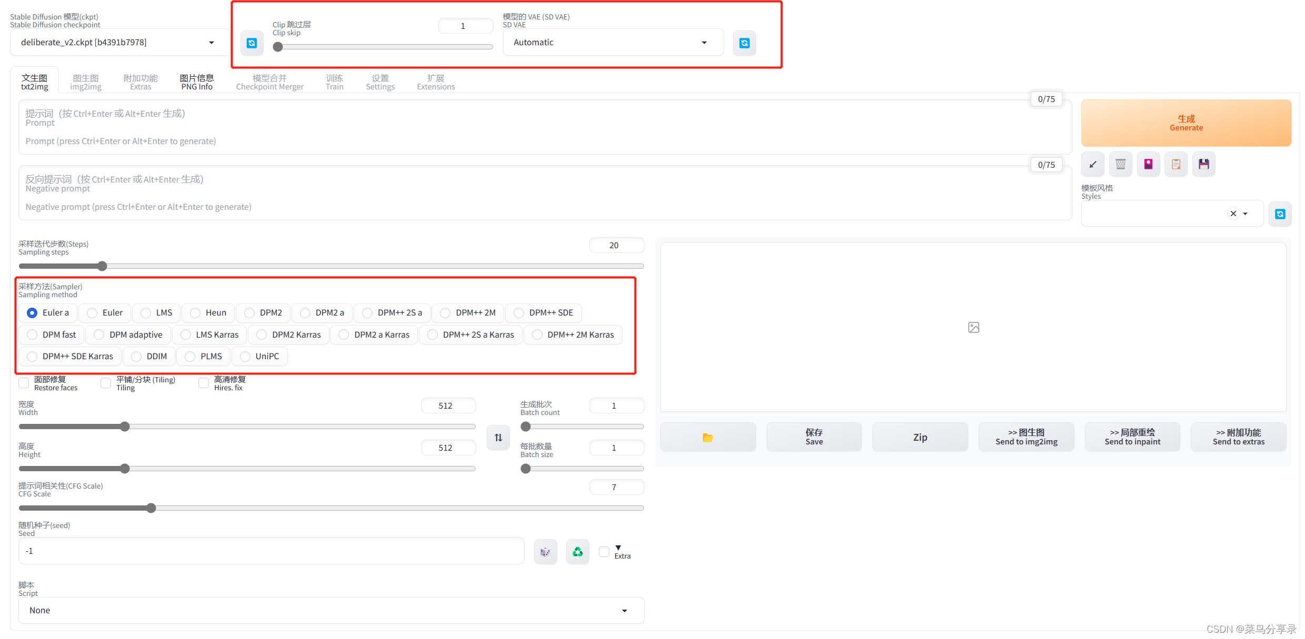The height and width of the screenshot is (639, 1305).
Task: Open the Script dropdown showing None
Action: 331,610
